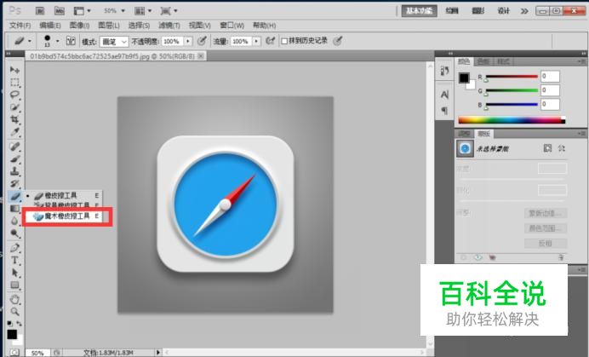Reset default foreground and background colors
The image size is (589, 357).
[10, 324]
